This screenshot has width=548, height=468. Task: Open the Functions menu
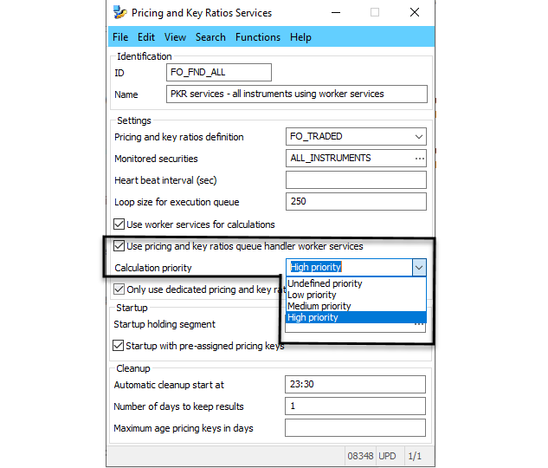258,37
